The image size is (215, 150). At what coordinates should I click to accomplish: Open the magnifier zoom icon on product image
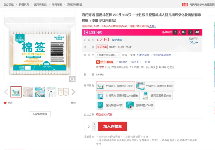72,79
